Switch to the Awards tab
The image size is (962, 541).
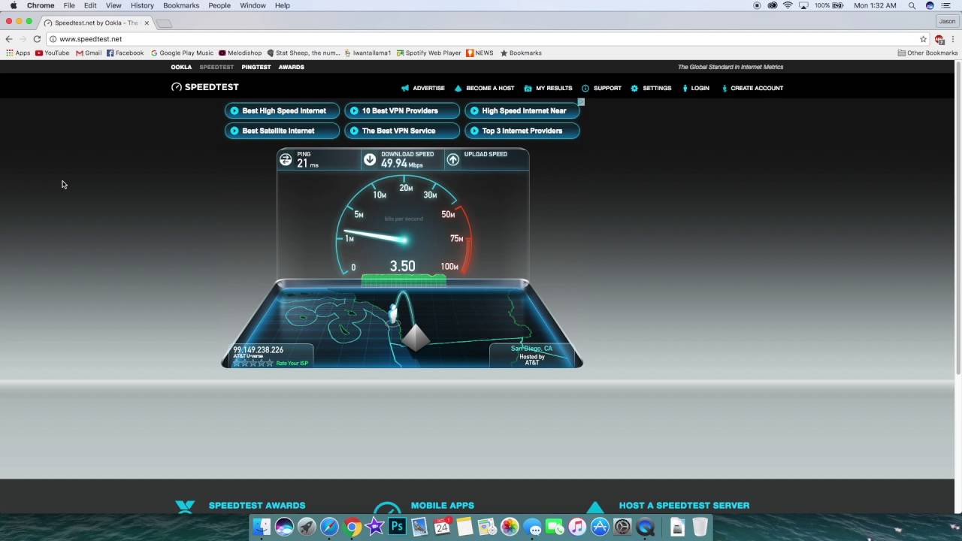tap(292, 67)
